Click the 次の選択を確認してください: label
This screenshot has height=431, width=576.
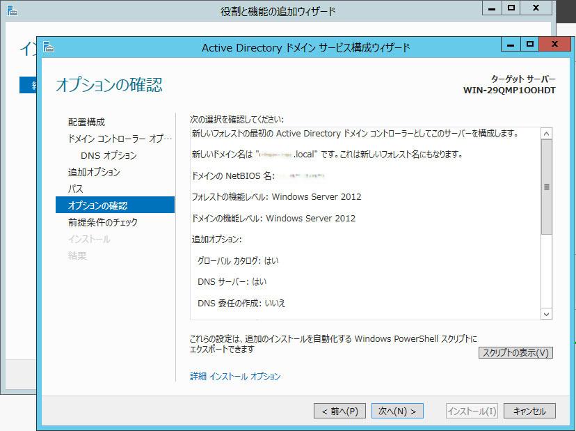(x=237, y=119)
